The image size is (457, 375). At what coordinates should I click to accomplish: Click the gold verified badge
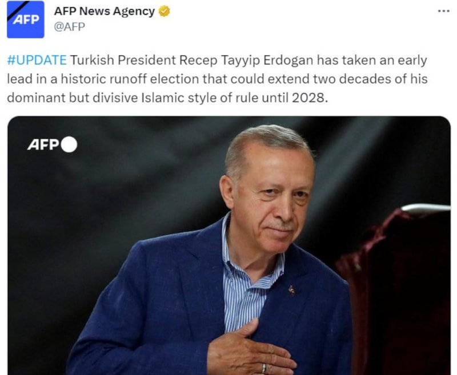click(x=165, y=11)
